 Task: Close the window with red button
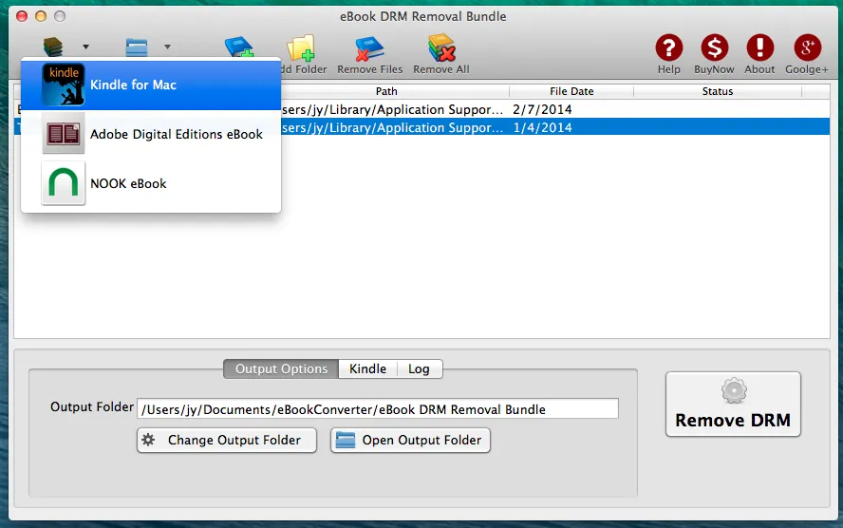coord(22,16)
